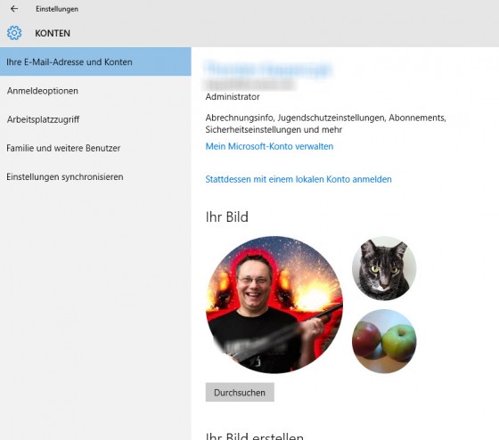Click the large current profile picture

274,305
